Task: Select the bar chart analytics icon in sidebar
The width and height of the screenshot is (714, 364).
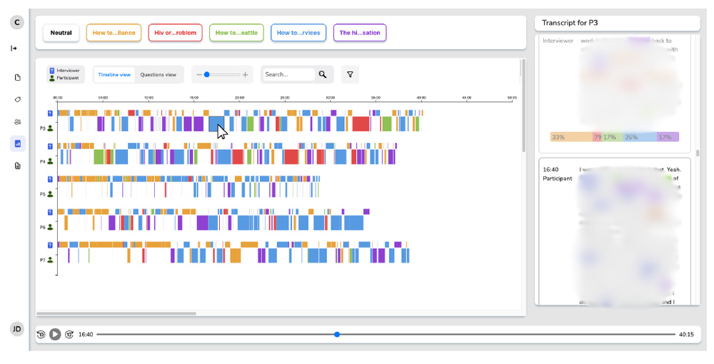Action: click(18, 143)
